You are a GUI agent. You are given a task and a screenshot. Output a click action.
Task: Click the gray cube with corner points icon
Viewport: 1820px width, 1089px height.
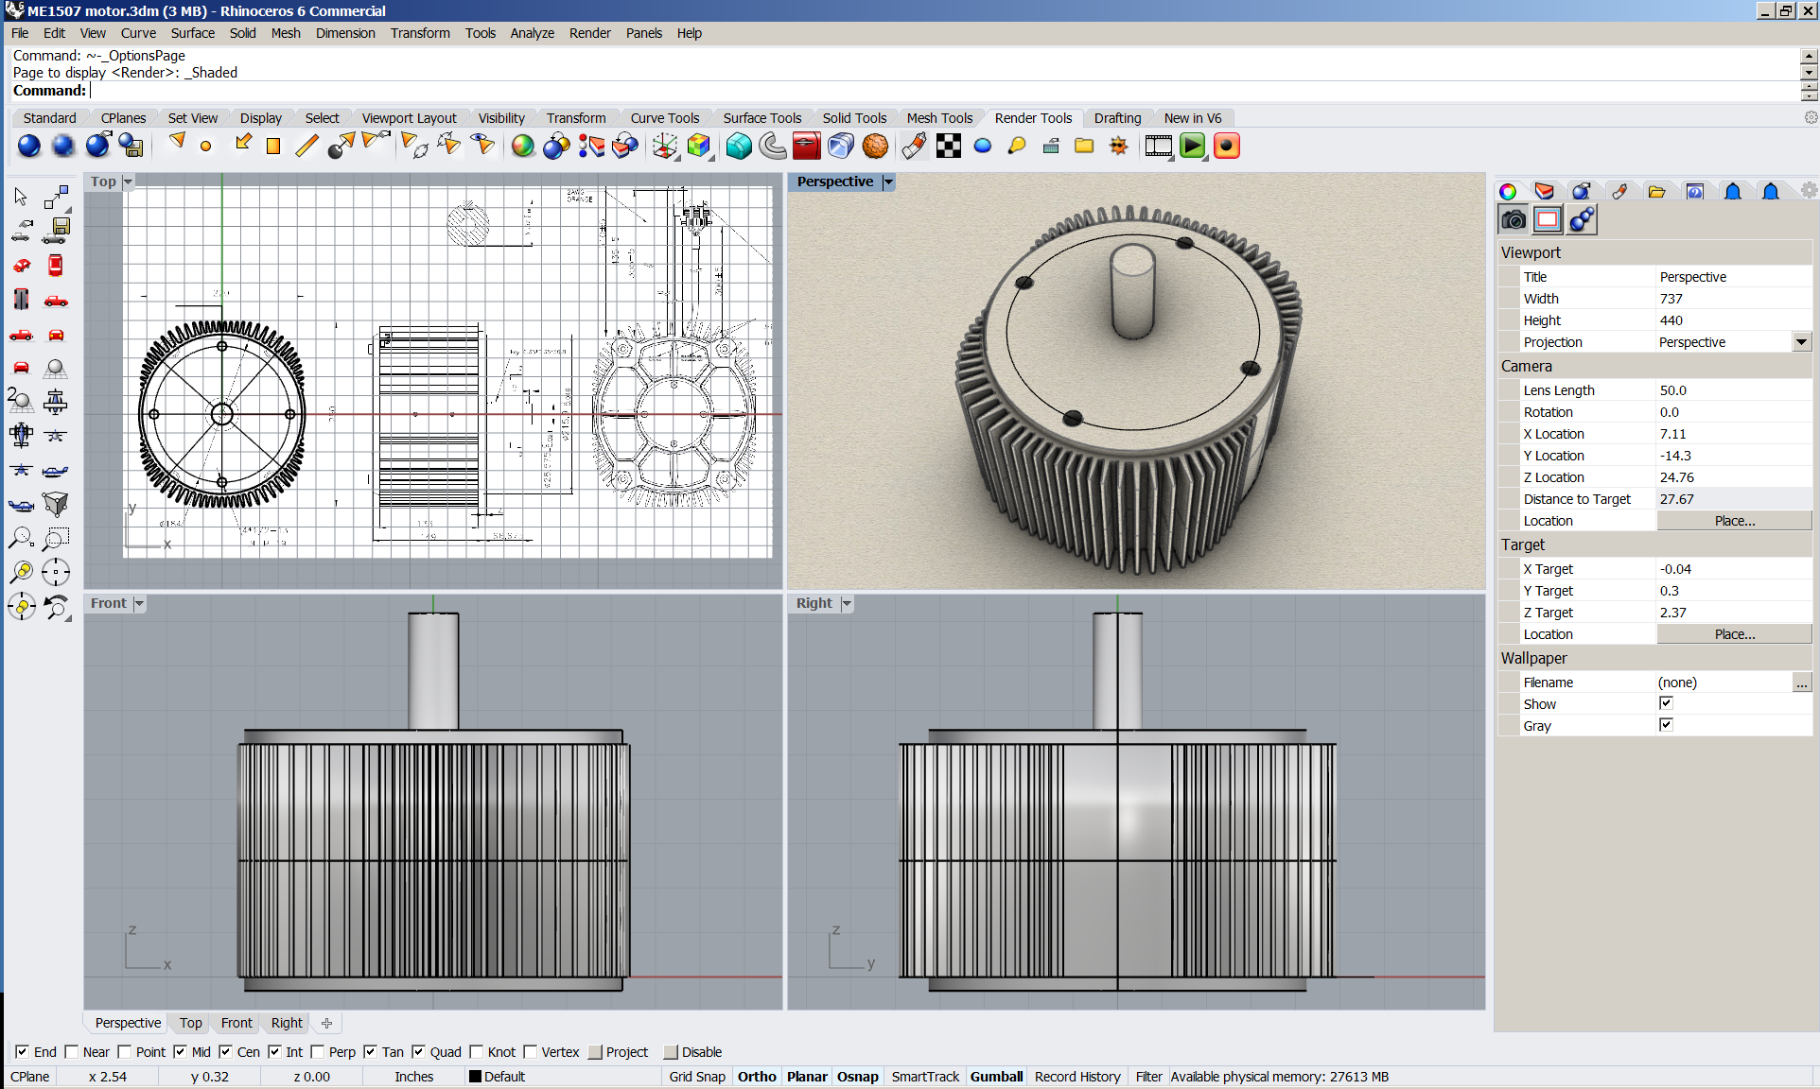pos(56,504)
